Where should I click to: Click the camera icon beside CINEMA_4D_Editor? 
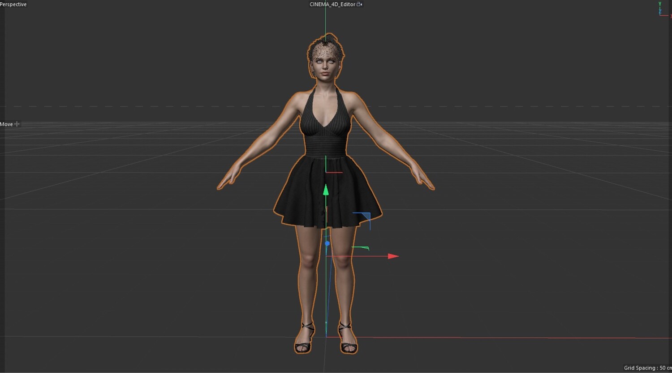coord(359,4)
